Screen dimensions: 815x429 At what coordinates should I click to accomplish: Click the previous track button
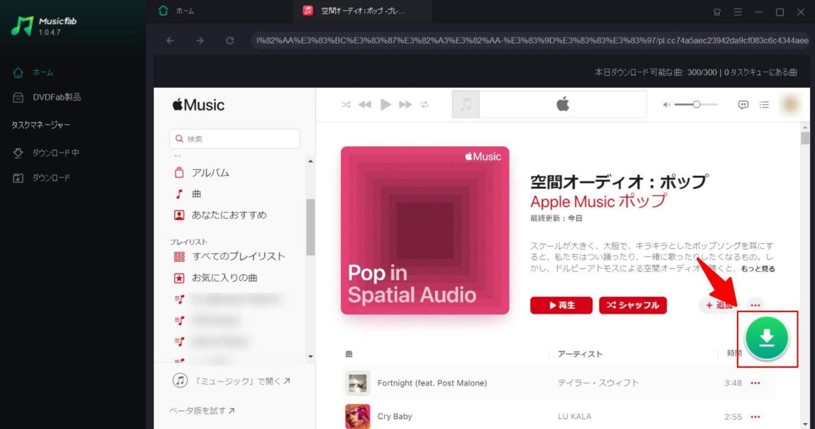365,104
